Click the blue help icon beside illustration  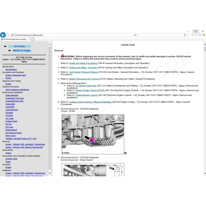pyautogui.click(x=125, y=153)
